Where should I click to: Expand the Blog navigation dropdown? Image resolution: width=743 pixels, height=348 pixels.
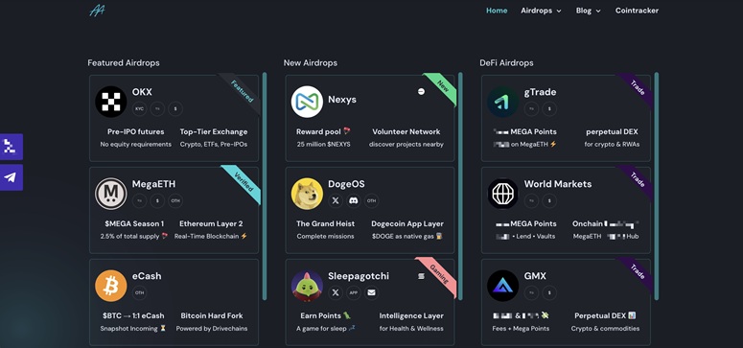pos(588,11)
